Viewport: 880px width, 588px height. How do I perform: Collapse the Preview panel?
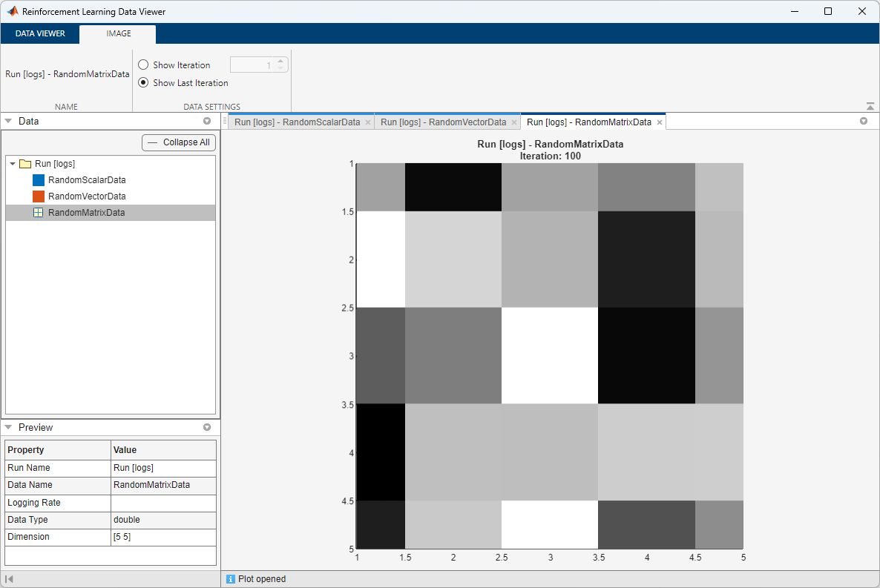tap(8, 428)
